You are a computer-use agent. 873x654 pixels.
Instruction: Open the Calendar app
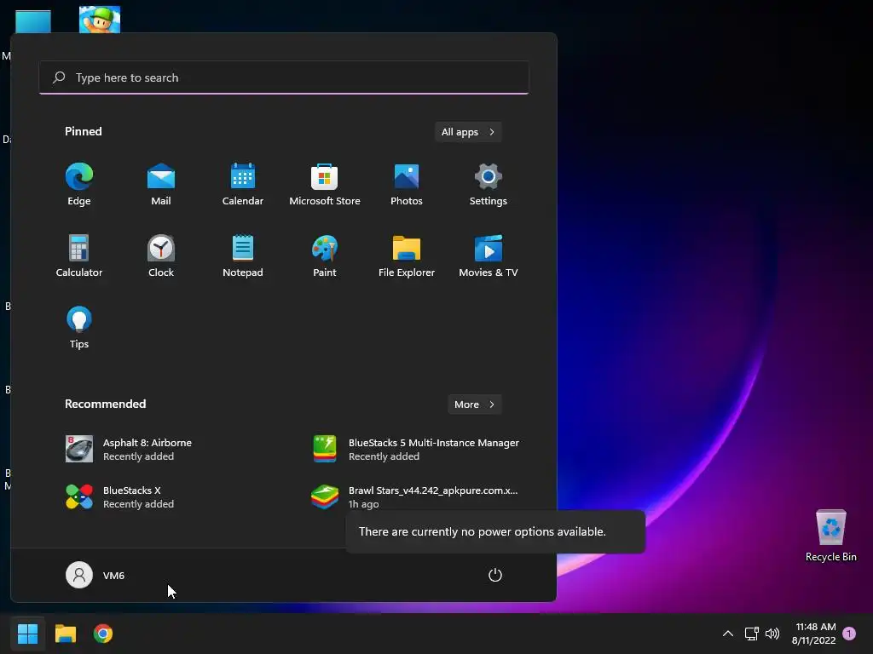point(243,185)
